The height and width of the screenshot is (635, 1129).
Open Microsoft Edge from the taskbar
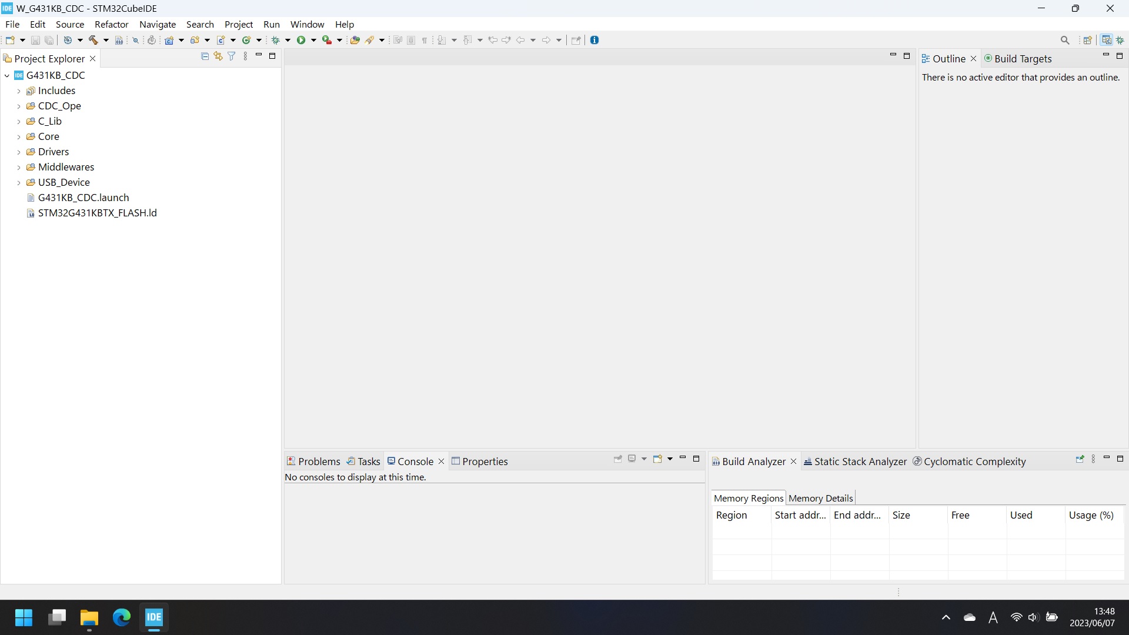point(122,617)
